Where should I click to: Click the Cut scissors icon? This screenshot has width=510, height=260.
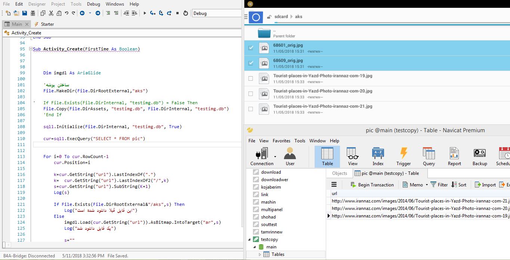pyautogui.click(x=51, y=13)
